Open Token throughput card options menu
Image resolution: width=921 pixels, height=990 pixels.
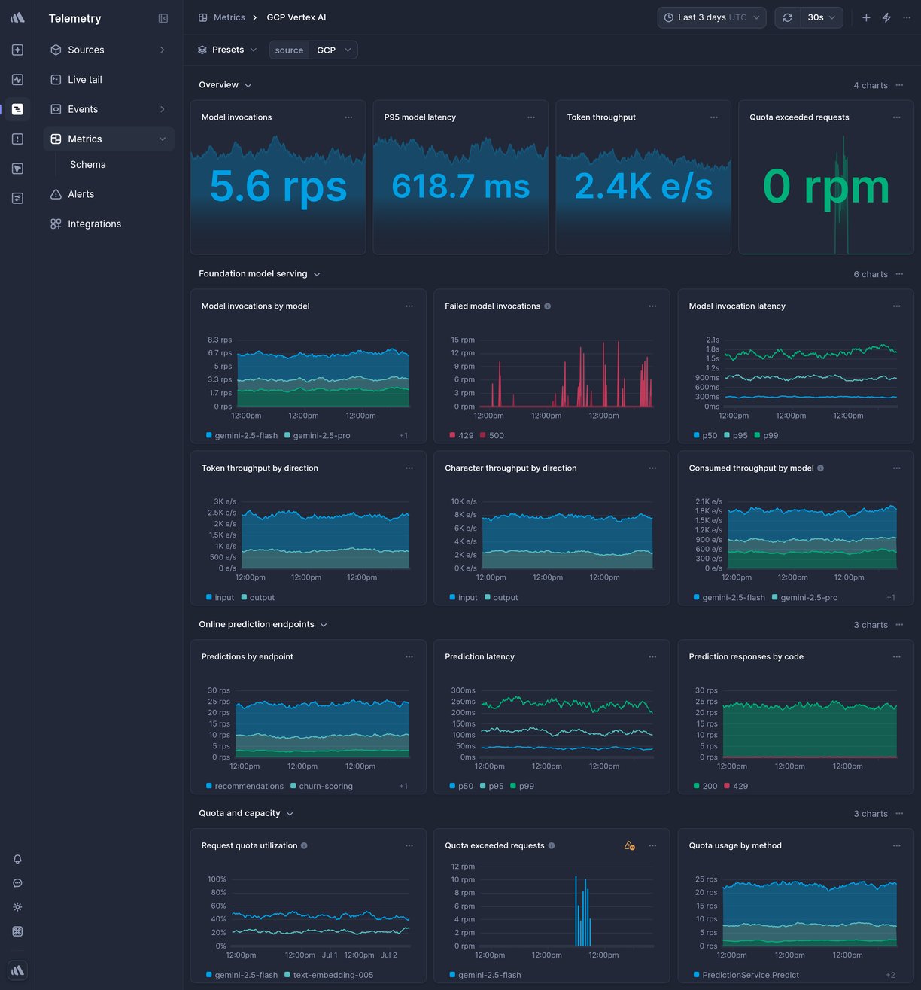coord(714,117)
